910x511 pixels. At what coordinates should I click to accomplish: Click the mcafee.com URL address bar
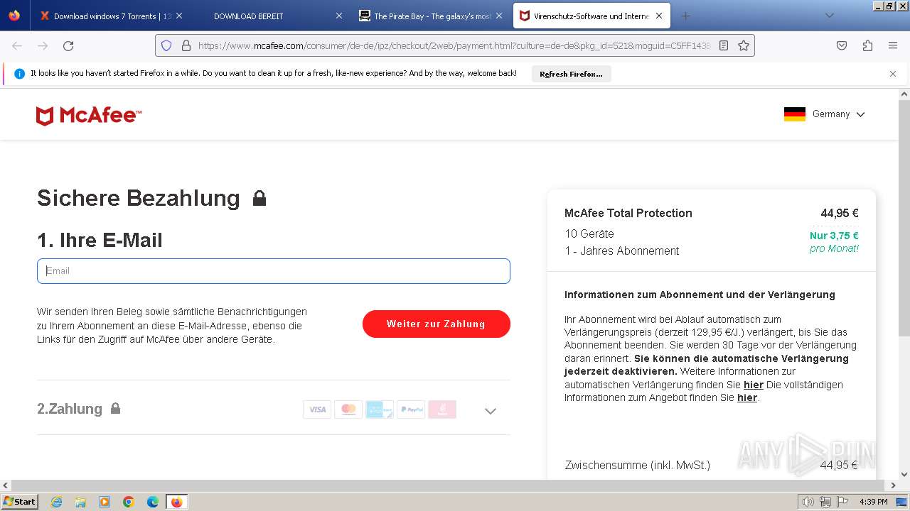pyautogui.click(x=454, y=45)
